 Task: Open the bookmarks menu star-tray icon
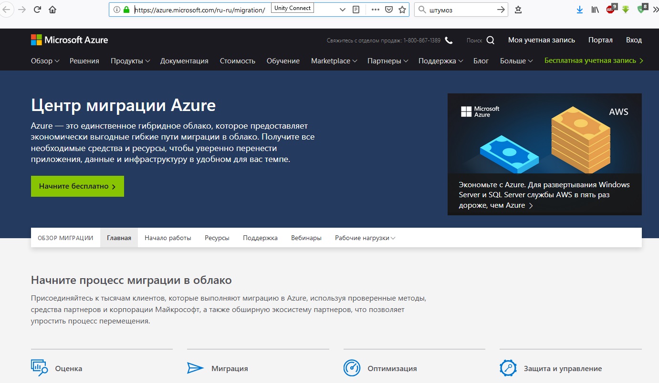tap(519, 10)
